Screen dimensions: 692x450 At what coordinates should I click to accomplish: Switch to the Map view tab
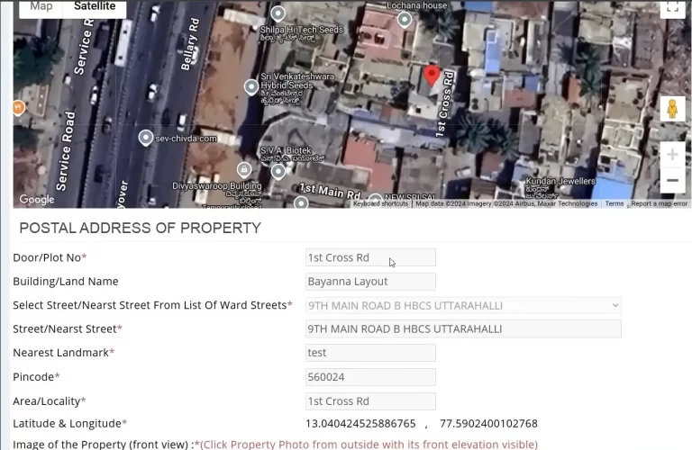[x=41, y=6]
